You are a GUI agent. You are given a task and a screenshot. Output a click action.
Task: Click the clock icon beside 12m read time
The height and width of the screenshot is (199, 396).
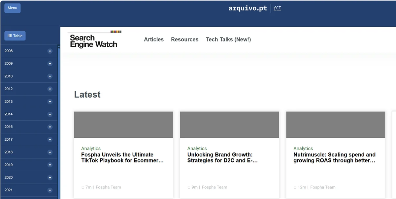(x=295, y=187)
